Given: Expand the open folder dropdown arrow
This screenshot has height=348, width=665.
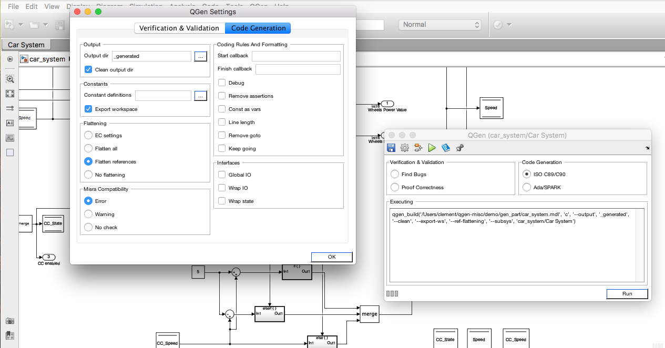Looking at the screenshot, I should coord(46,25).
